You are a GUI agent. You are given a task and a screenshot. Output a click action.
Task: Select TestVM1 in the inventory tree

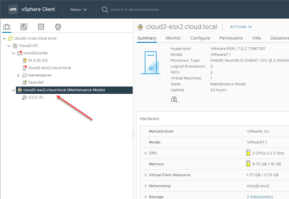coord(36,83)
